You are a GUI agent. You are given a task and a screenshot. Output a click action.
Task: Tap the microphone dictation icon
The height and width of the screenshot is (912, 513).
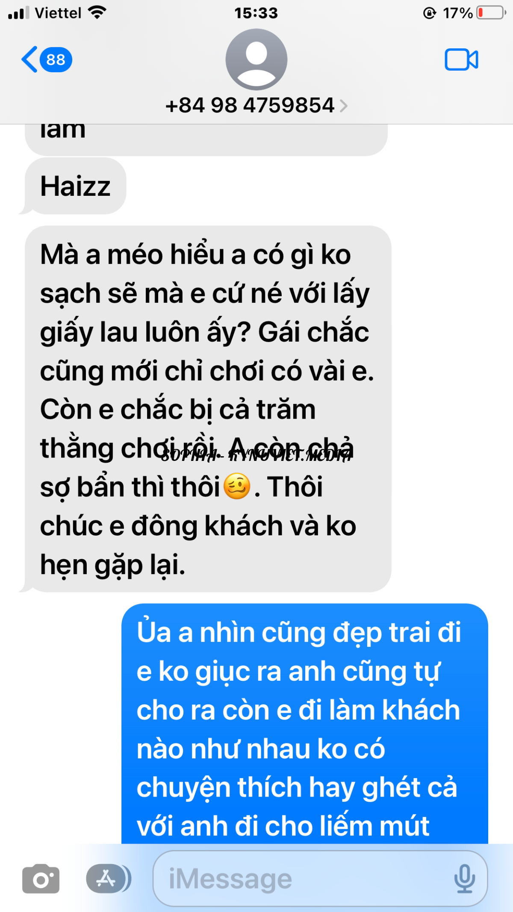click(x=464, y=879)
